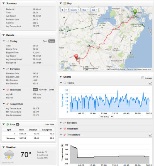154x166 pixels.
Task: Collapse the Elevation details section
Action: point(4,69)
